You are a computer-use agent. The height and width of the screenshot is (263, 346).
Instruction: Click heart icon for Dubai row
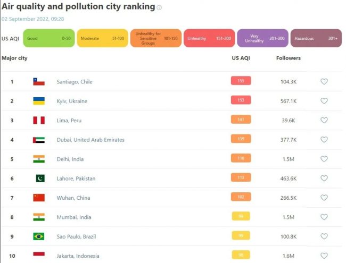click(x=324, y=140)
